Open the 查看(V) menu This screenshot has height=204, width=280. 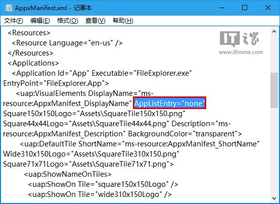point(96,21)
